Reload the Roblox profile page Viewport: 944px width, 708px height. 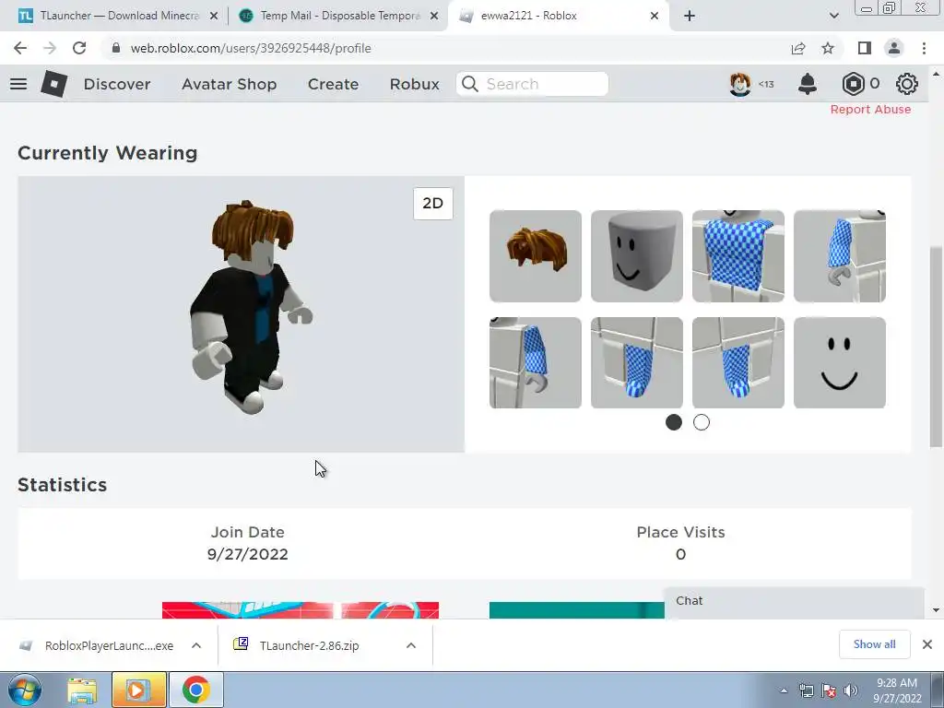(x=79, y=48)
